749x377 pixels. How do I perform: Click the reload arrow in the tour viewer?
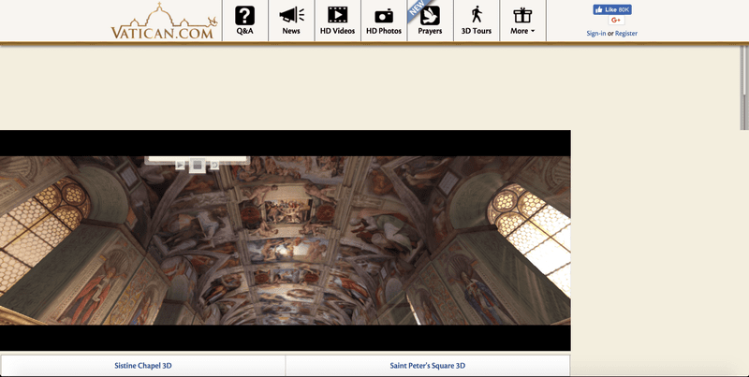[x=214, y=165]
